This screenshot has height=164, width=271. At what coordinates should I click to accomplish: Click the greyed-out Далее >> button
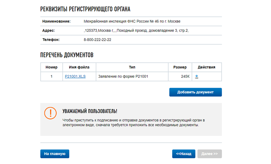tap(210, 154)
